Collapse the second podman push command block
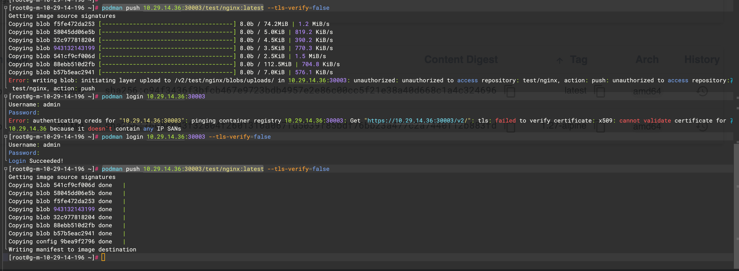Screen dimensions: 739x271 (5, 169)
